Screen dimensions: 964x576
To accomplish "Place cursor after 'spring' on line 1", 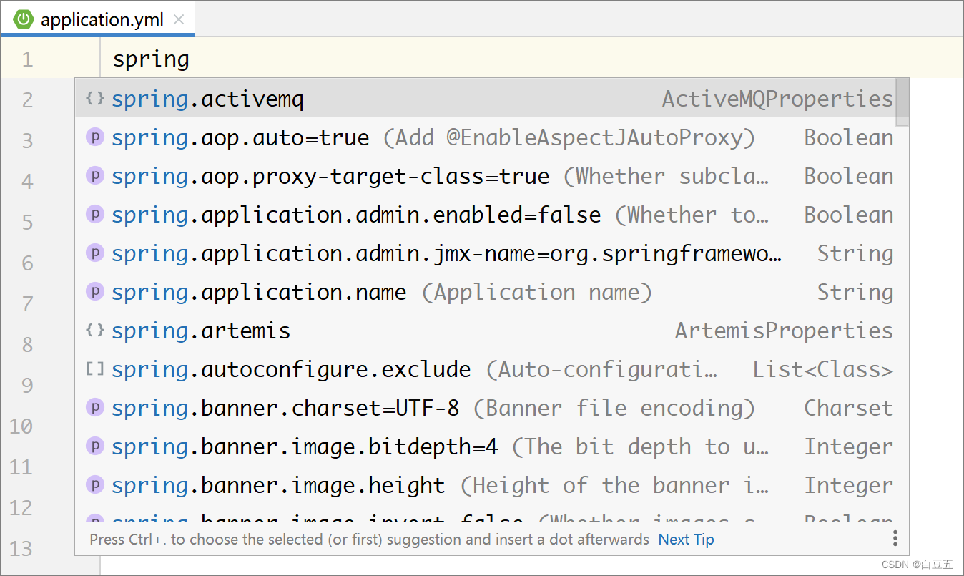I will pyautogui.click(x=190, y=59).
